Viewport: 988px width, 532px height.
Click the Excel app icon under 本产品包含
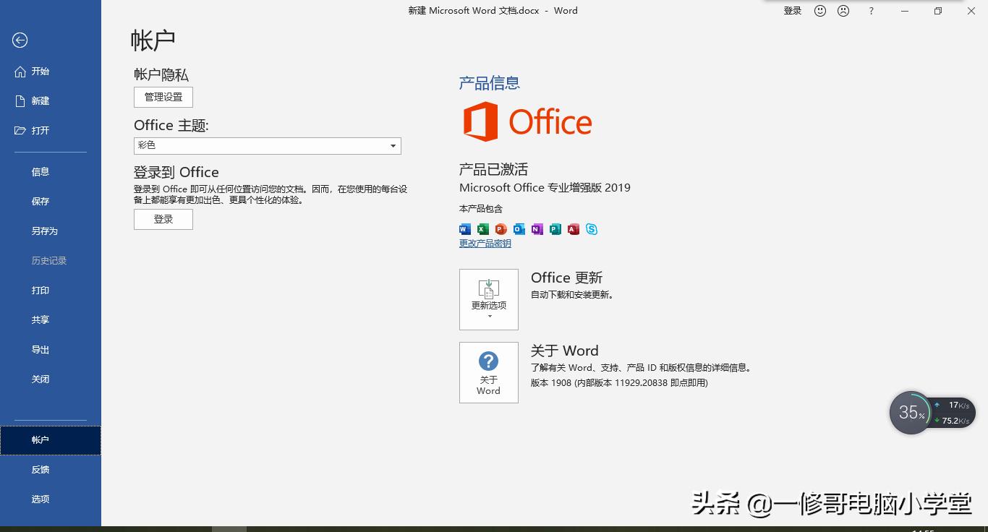(483, 229)
